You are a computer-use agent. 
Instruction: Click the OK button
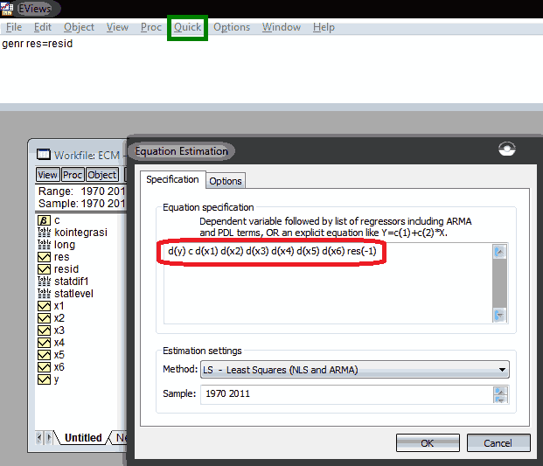(428, 443)
